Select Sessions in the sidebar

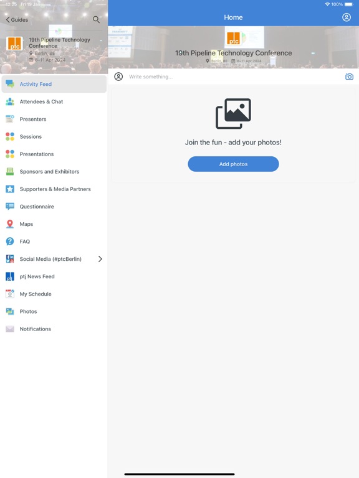coord(54,136)
